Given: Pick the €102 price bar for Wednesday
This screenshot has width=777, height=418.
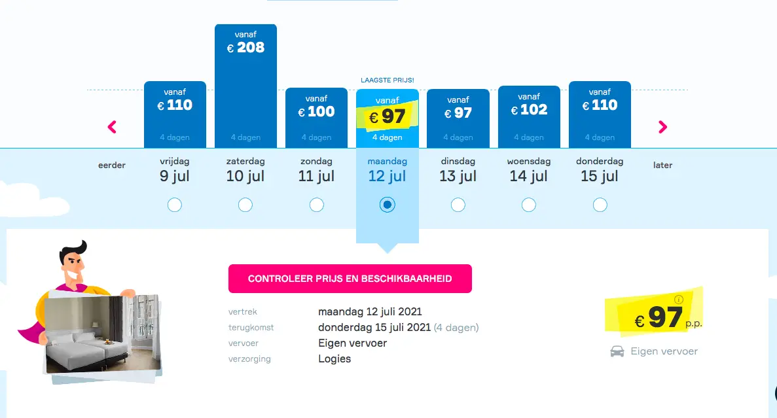Looking at the screenshot, I should 529,117.
